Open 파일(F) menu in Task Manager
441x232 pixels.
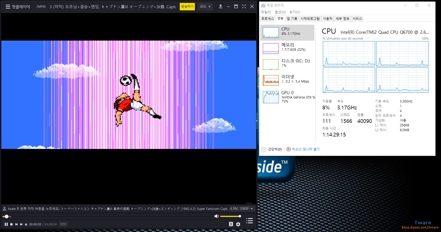click(266, 12)
